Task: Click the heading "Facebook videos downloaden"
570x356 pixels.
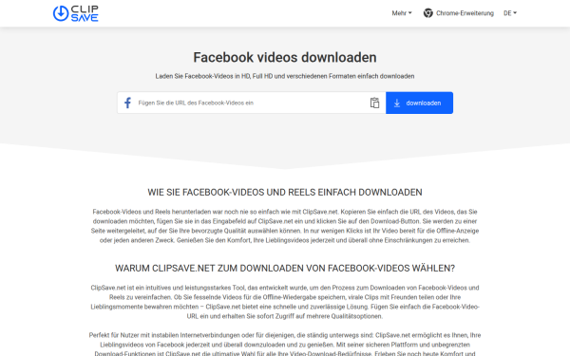Action: click(x=285, y=57)
